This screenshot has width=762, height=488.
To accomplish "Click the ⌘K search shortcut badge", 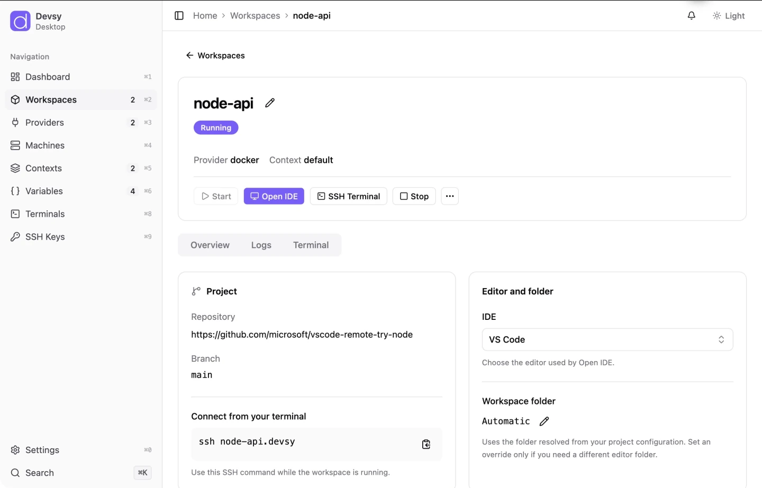I will (x=143, y=473).
